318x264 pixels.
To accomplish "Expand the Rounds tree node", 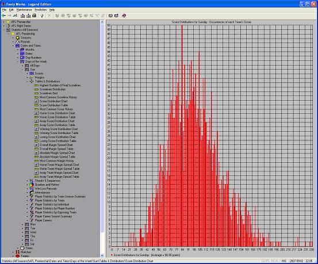I will [13, 42].
